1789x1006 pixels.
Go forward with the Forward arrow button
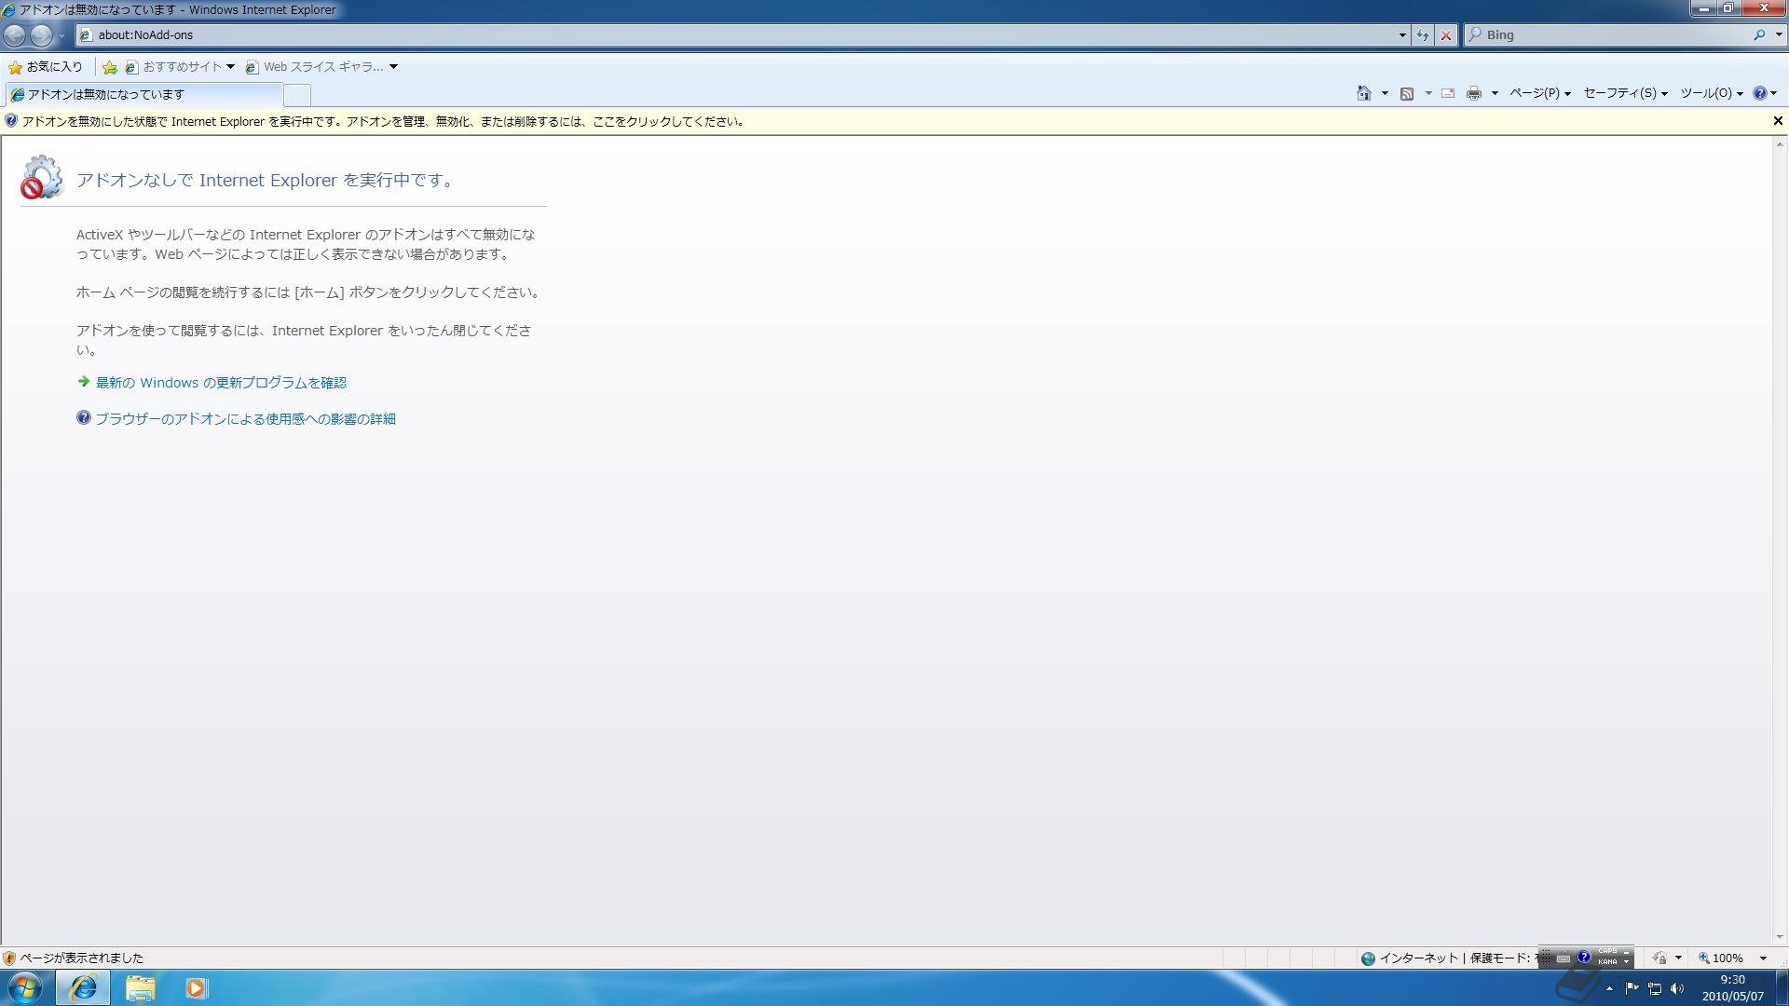[41, 35]
